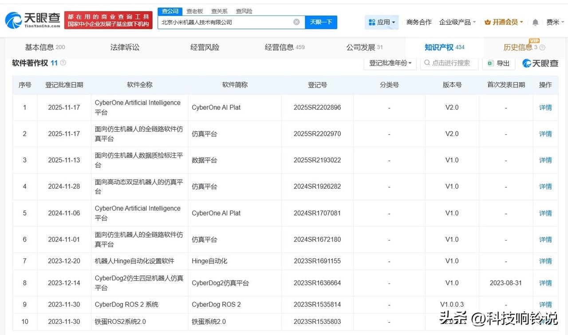Click the 登记批准日期 column header

[64, 85]
